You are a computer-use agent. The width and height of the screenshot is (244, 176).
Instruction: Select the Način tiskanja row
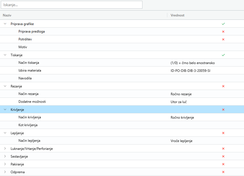(x=31, y=63)
